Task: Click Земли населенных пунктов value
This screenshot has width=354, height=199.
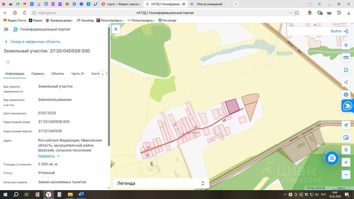Action: click(62, 182)
